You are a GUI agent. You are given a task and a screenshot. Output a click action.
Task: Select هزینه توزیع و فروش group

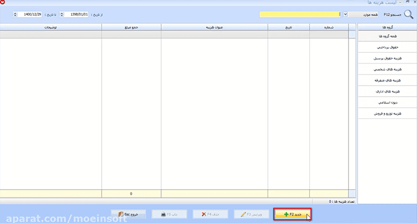pos(388,113)
